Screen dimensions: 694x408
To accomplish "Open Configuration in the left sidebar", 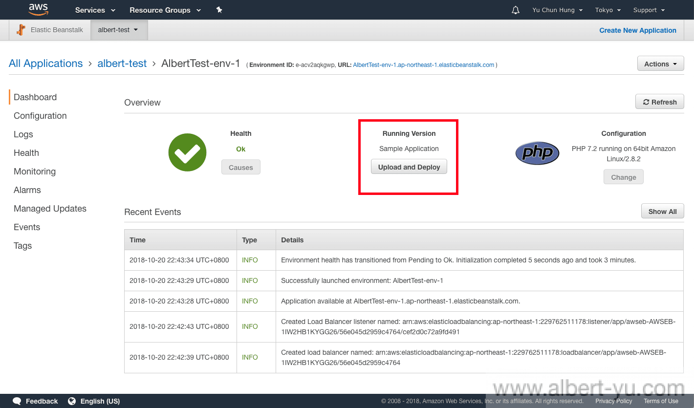I will coord(40,116).
